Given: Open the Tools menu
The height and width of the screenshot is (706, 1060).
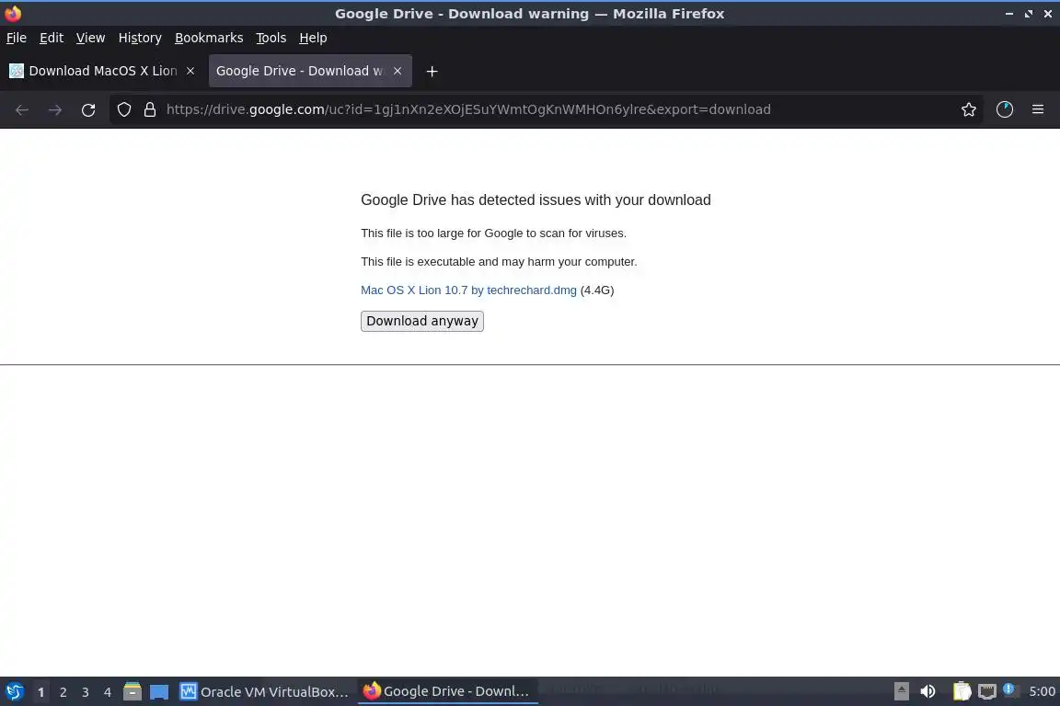Looking at the screenshot, I should click(271, 38).
